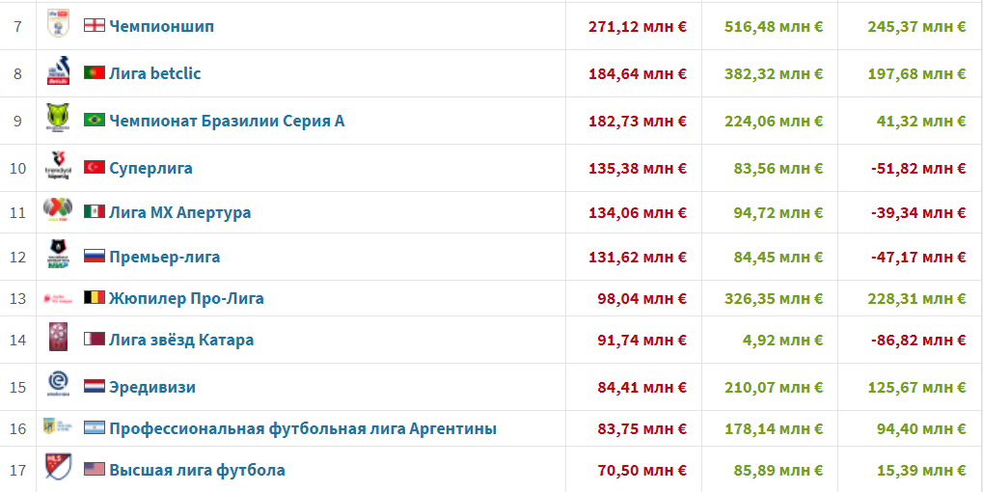Click the Belgium flag icon
The width and height of the screenshot is (983, 492).
94,298
